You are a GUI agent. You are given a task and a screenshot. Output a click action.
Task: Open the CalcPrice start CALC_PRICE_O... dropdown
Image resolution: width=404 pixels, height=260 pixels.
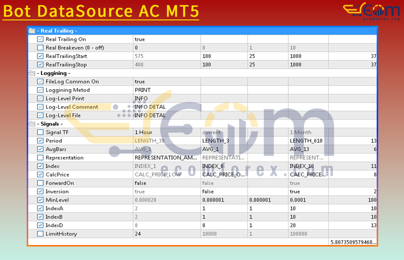pyautogui.click(x=224, y=174)
